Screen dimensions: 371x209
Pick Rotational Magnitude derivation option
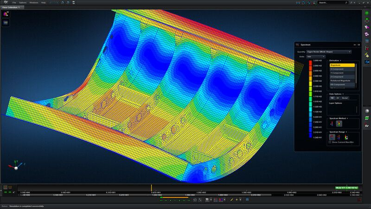(342, 80)
